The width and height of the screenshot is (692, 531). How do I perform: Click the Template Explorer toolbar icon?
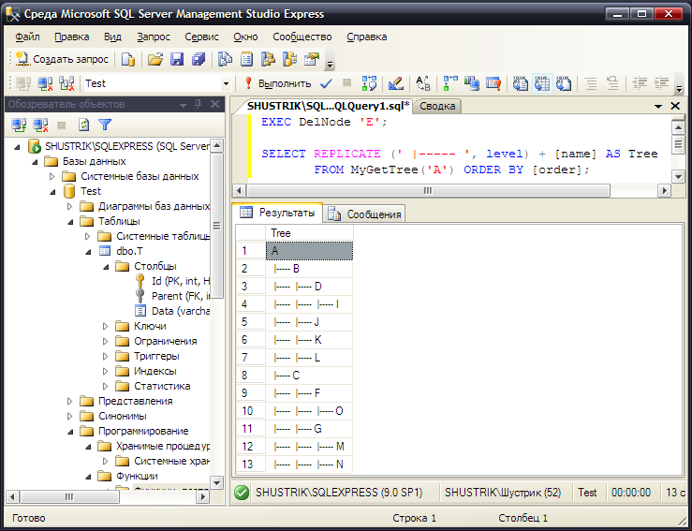coord(289,59)
